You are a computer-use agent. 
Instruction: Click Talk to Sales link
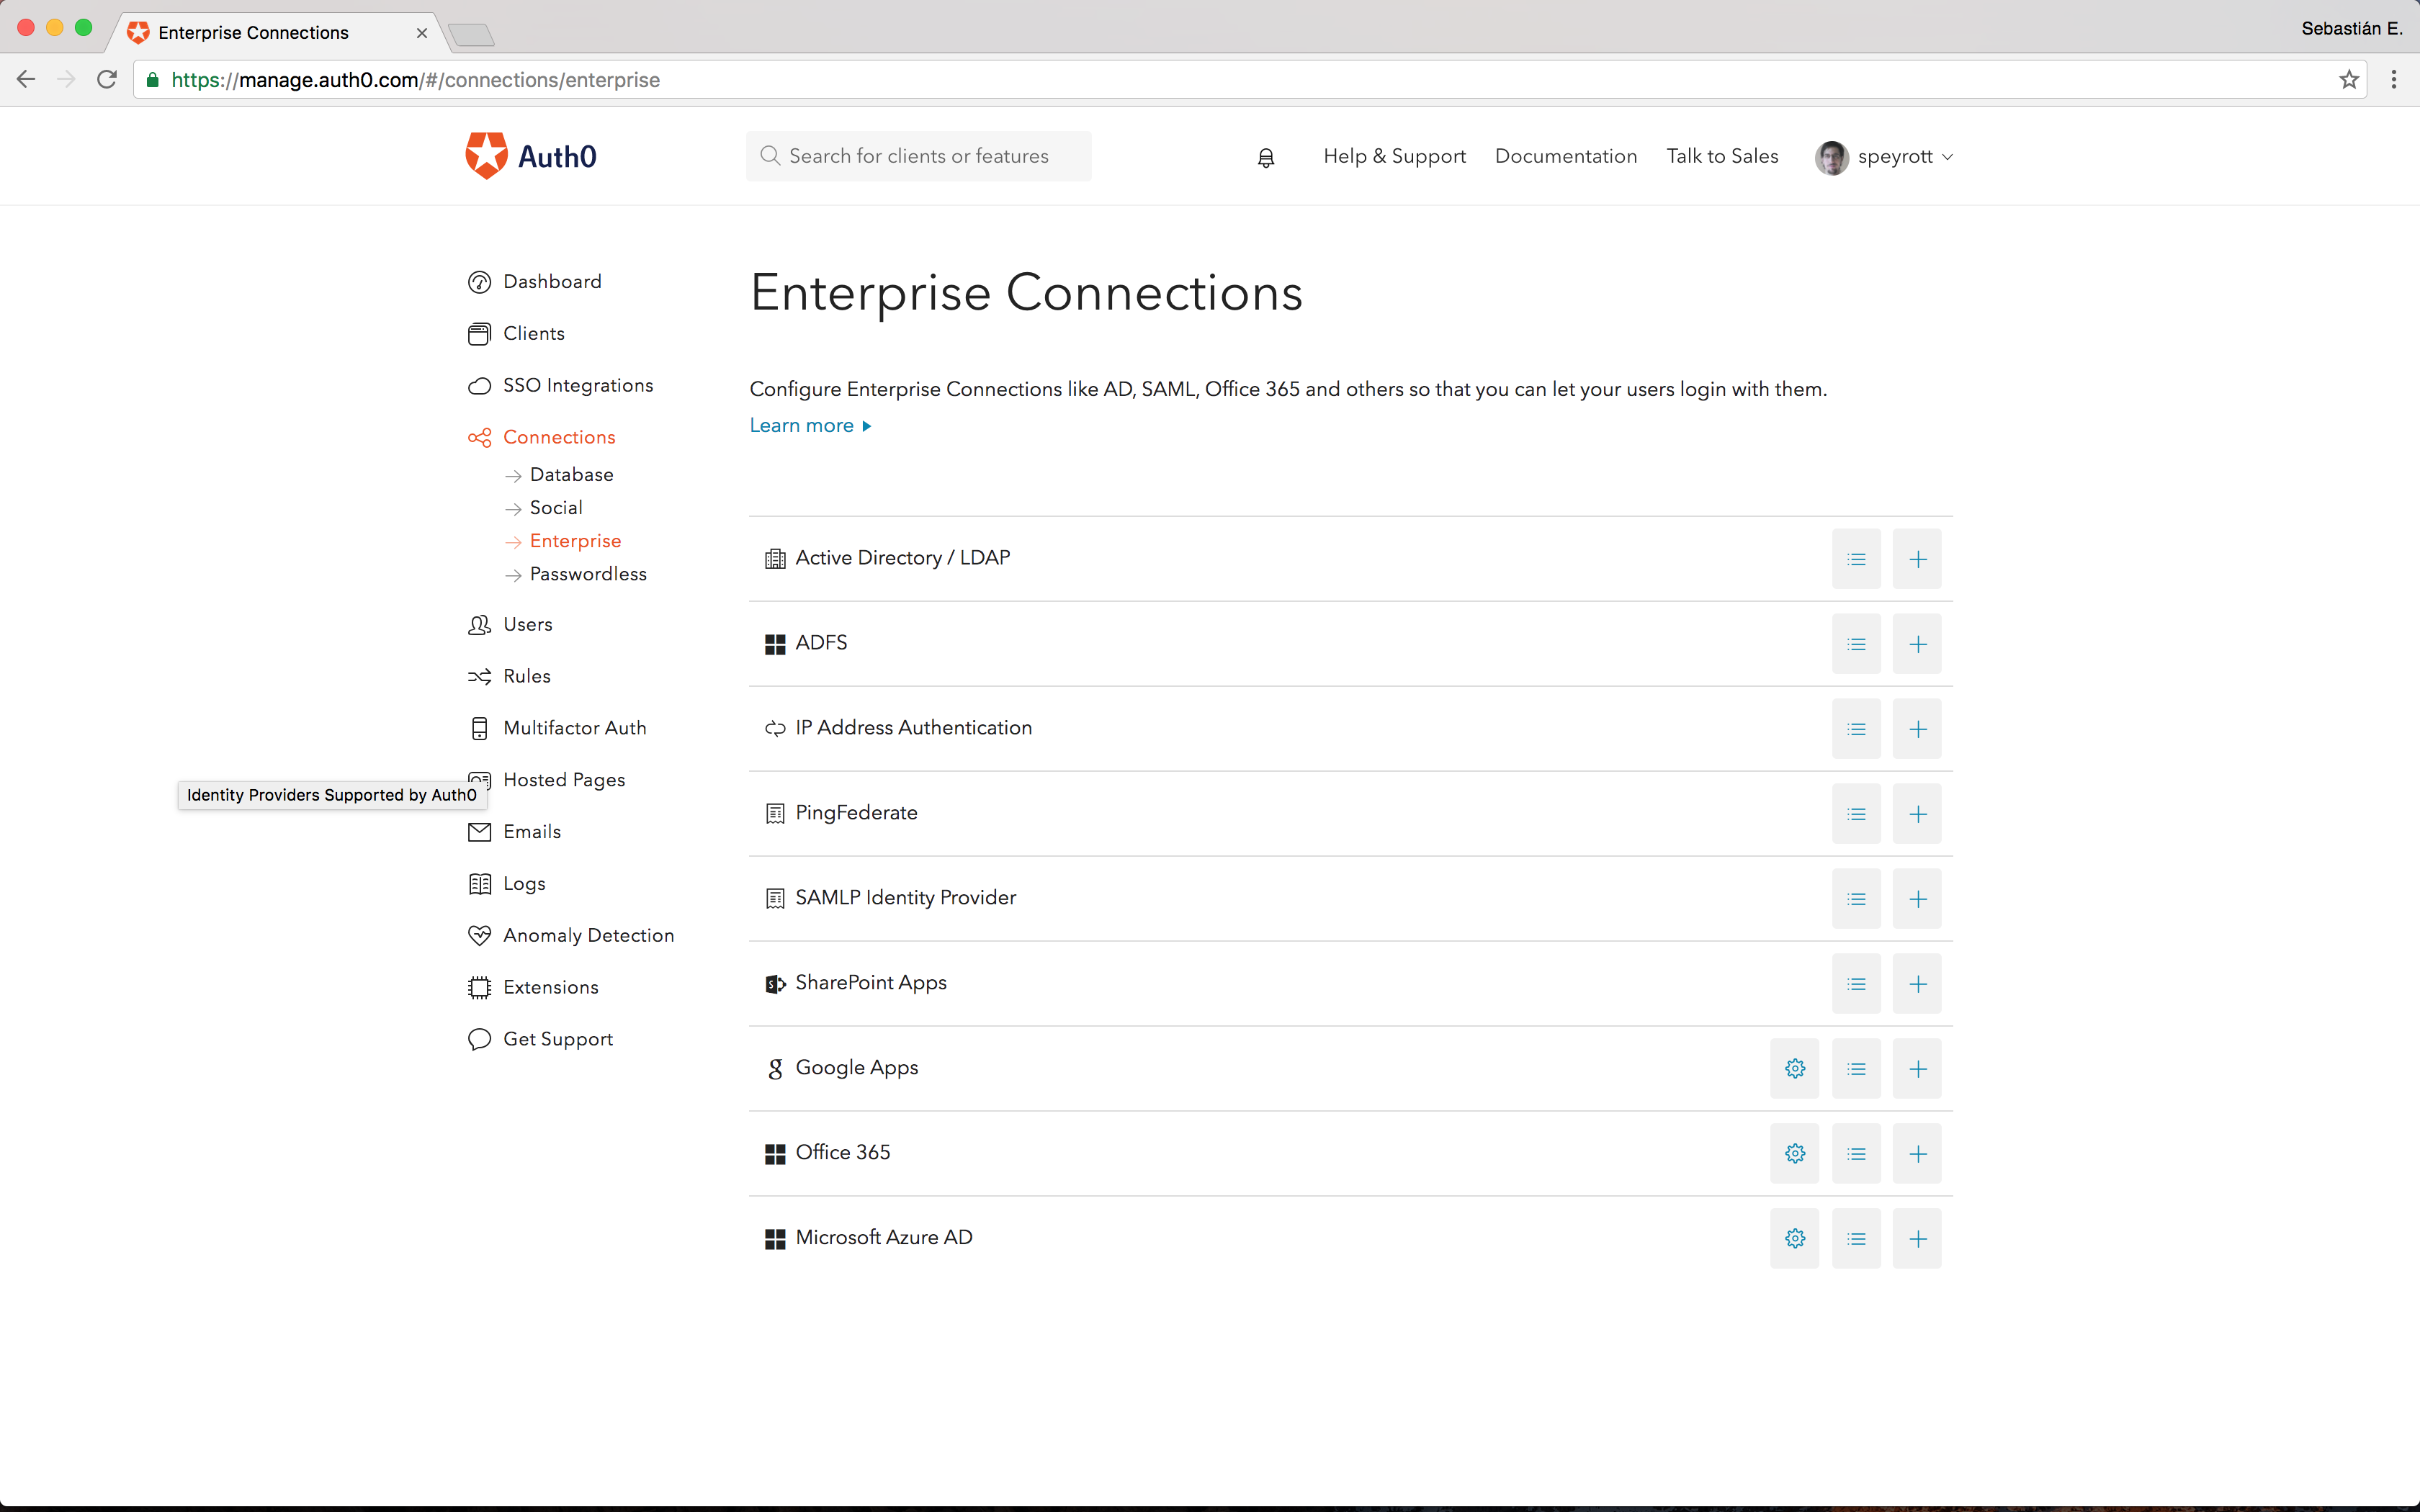click(1722, 156)
